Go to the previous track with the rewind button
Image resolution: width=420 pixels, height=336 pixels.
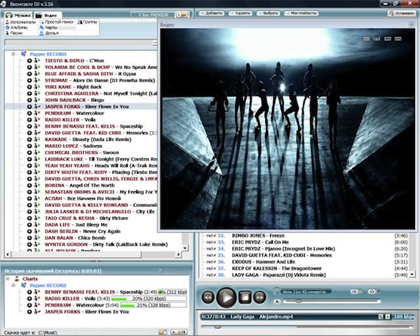[x=208, y=297]
